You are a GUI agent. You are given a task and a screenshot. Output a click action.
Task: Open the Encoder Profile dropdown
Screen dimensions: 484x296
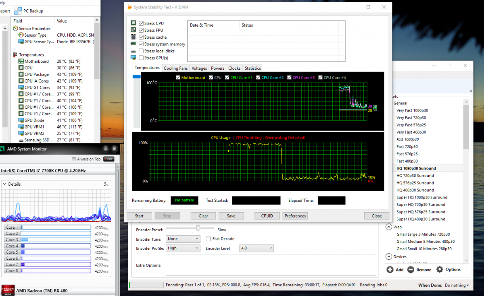click(x=183, y=248)
